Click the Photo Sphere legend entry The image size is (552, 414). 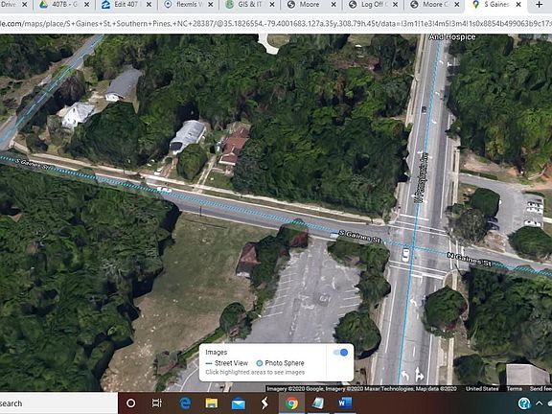280,363
